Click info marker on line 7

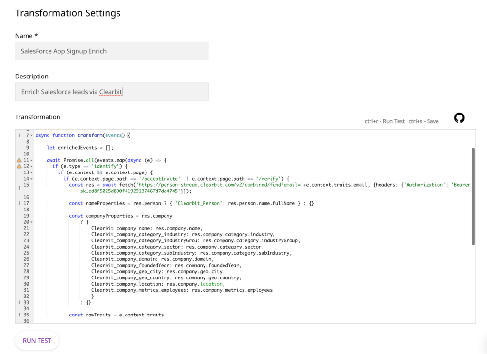(19, 135)
